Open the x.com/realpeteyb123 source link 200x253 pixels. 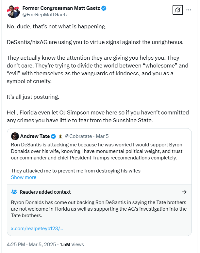click(37, 228)
